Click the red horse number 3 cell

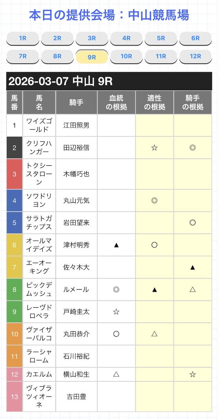[14, 174]
